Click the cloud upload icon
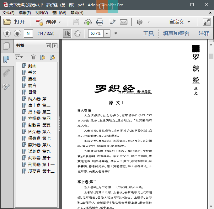 (x=88, y=22)
